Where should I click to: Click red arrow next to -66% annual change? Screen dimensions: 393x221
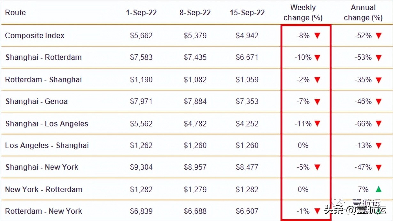pyautogui.click(x=379, y=124)
